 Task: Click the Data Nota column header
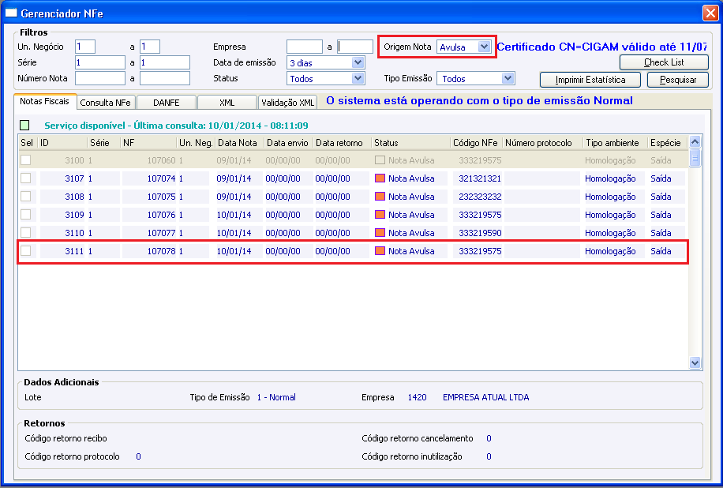pyautogui.click(x=239, y=142)
